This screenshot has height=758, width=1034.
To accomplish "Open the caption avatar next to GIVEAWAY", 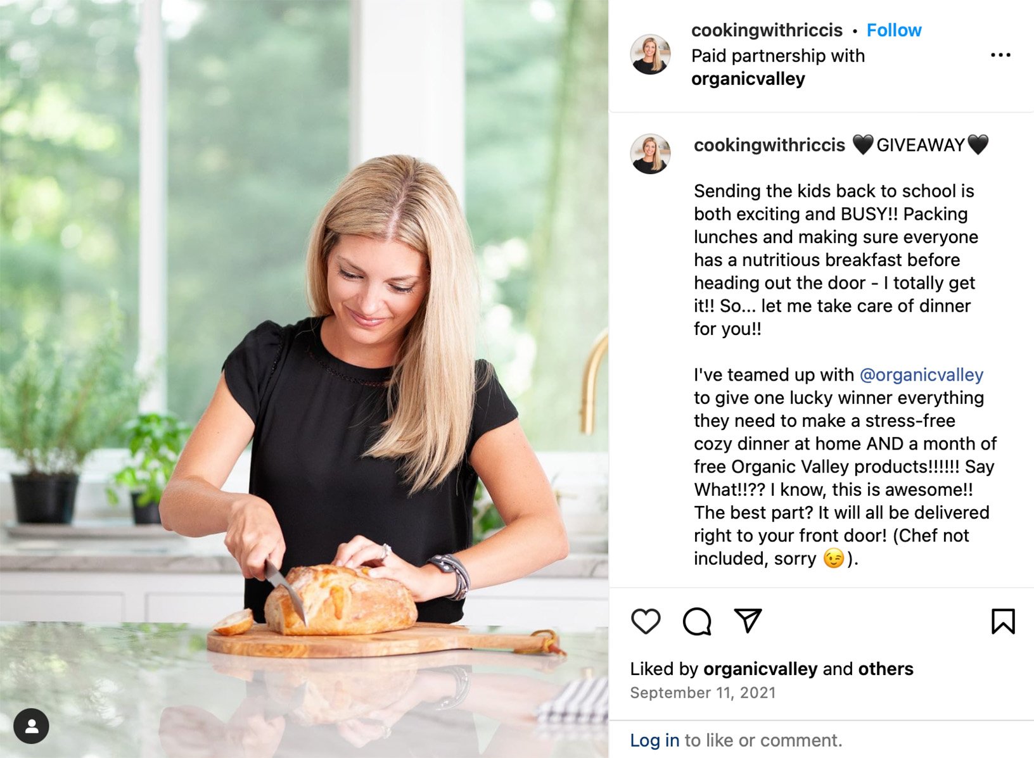I will pos(651,154).
